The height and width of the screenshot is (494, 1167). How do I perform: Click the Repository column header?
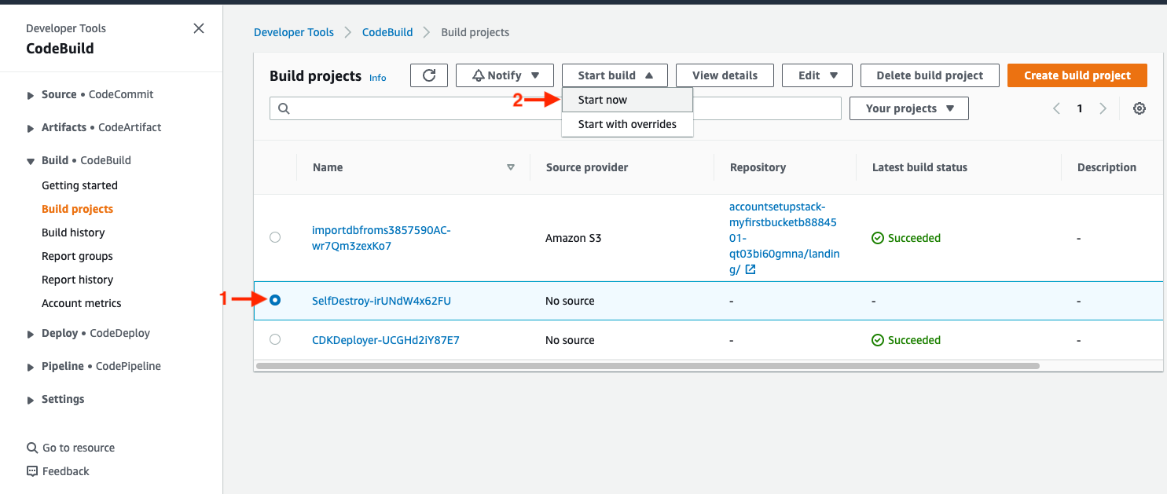click(x=758, y=167)
